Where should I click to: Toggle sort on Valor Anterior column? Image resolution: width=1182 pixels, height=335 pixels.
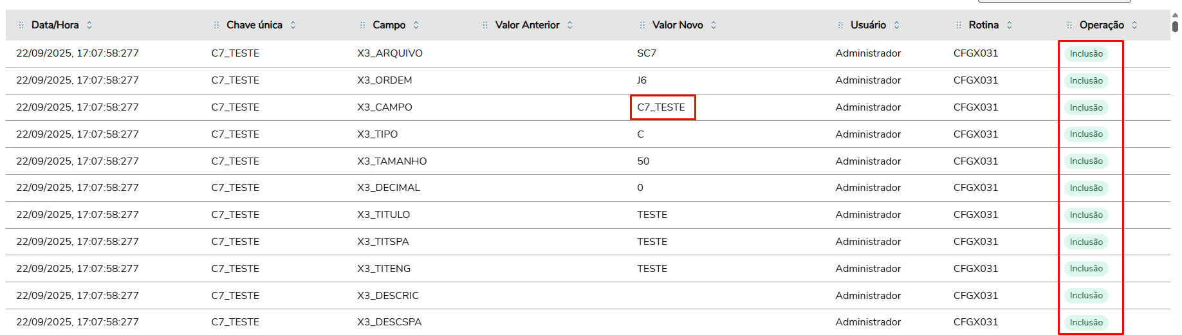(x=570, y=25)
